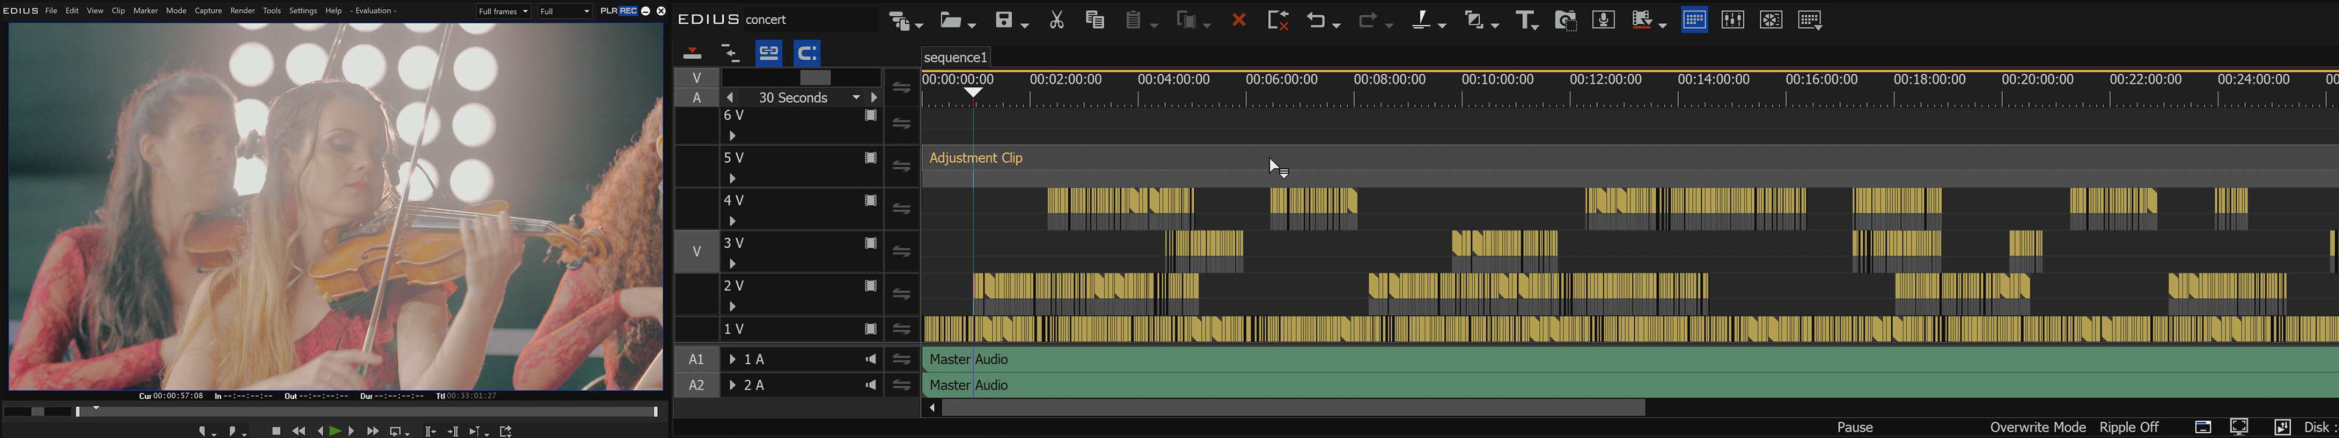Toggle video mute on track 5 V
This screenshot has height=438, width=2339.
pos(870,158)
